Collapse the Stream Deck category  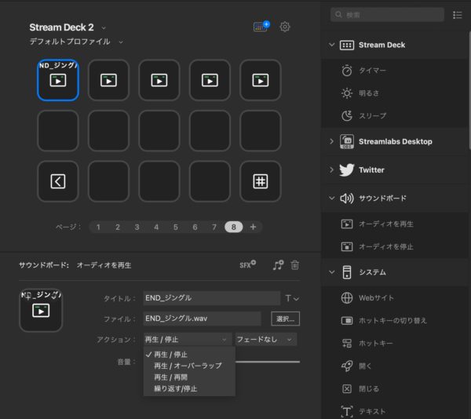click(332, 46)
